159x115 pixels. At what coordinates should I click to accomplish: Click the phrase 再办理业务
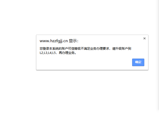pos(67,53)
